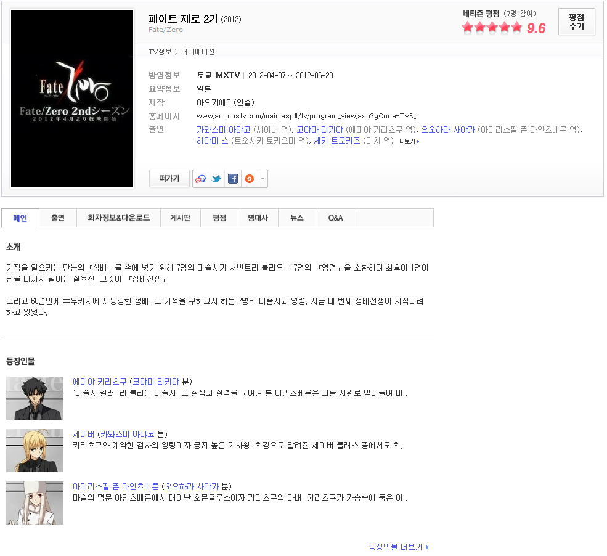Click the 세이버 character thumbnail
The height and width of the screenshot is (556, 607).
tap(35, 451)
